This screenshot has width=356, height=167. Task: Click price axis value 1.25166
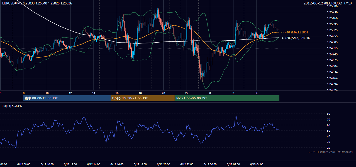pyautogui.click(x=332, y=18)
